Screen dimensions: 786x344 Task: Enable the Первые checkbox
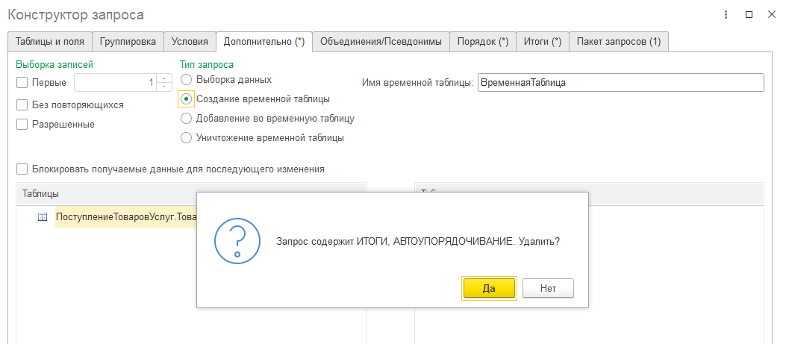[x=22, y=83]
